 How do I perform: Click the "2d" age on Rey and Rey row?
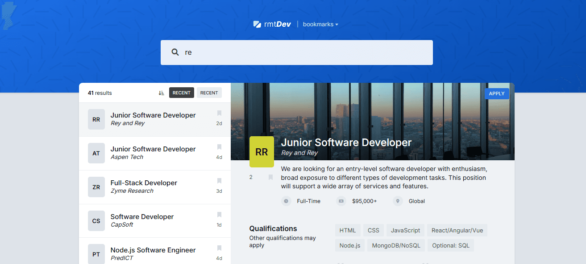[219, 123]
